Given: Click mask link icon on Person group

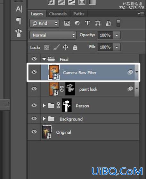Looking at the screenshot, I should (x=58, y=105).
